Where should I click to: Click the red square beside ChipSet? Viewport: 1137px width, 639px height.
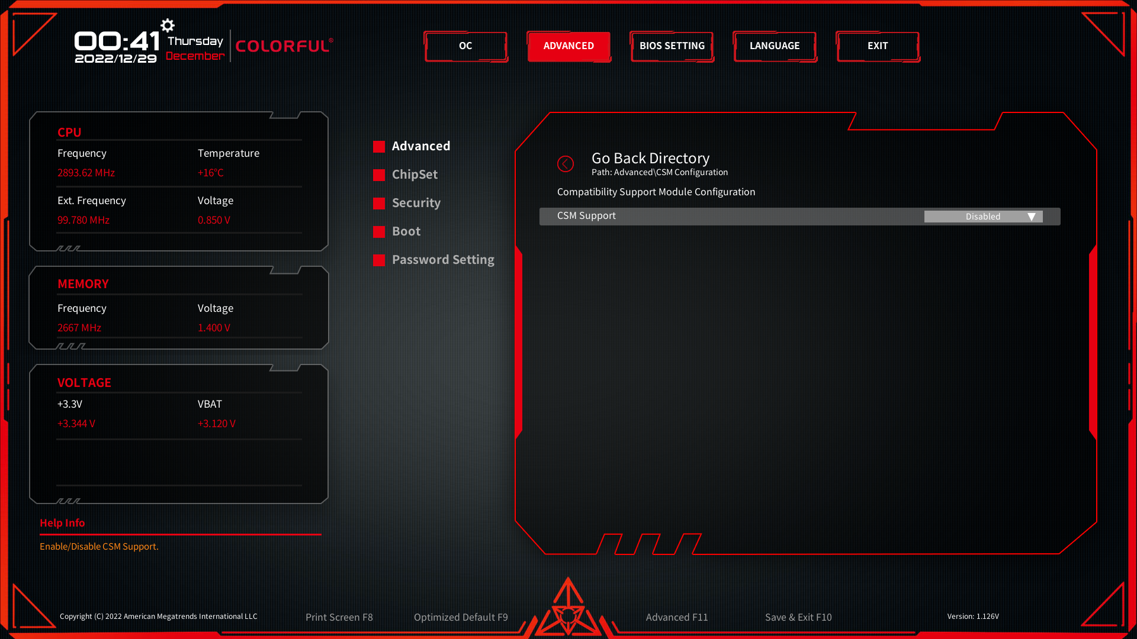379,175
